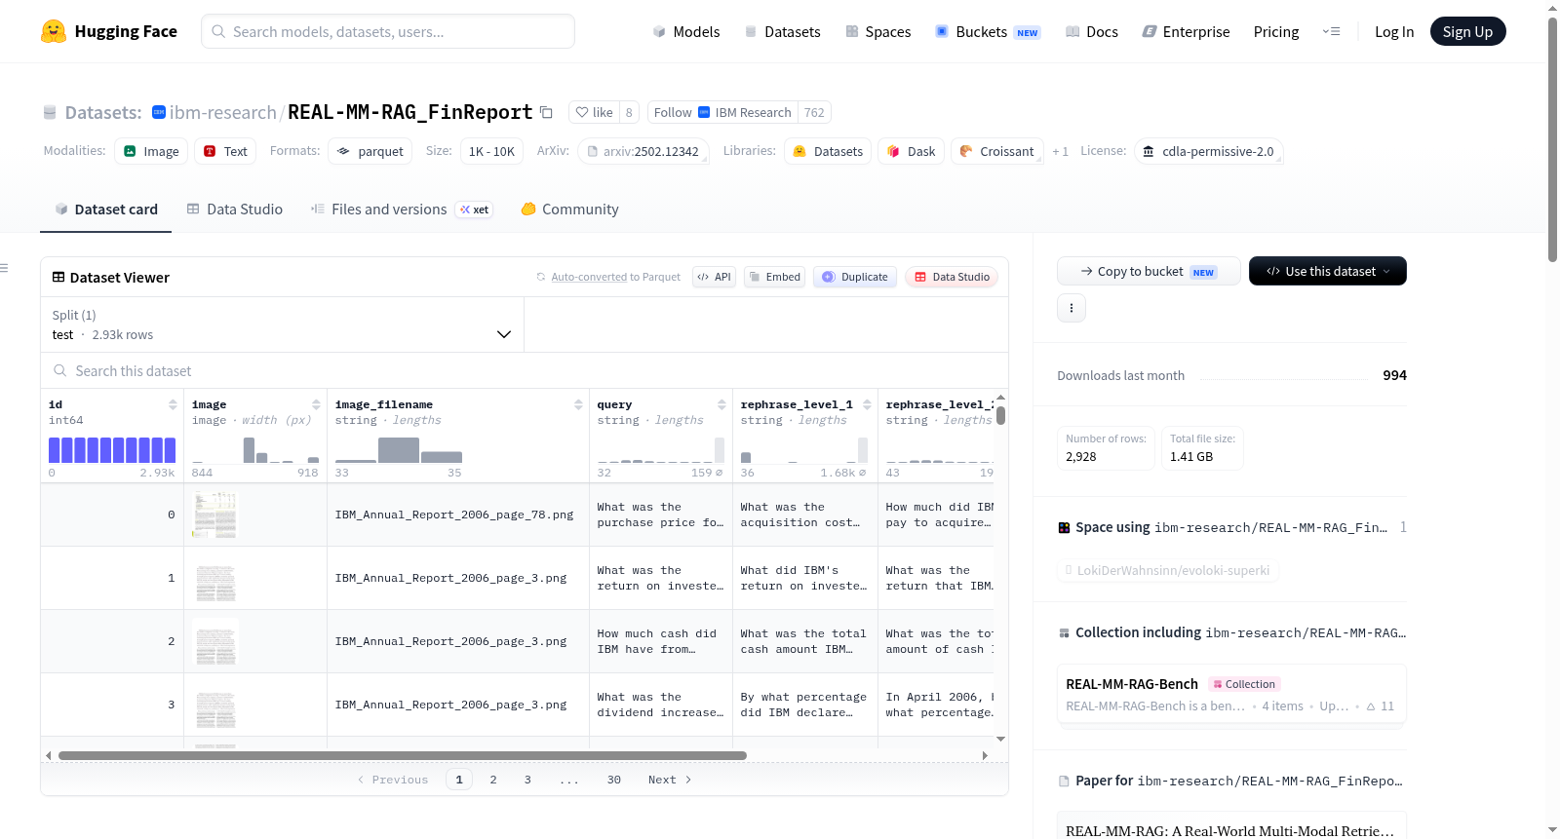Viewport: 1560px width, 839px height.
Task: Open the Community tab
Action: pyautogui.click(x=569, y=209)
